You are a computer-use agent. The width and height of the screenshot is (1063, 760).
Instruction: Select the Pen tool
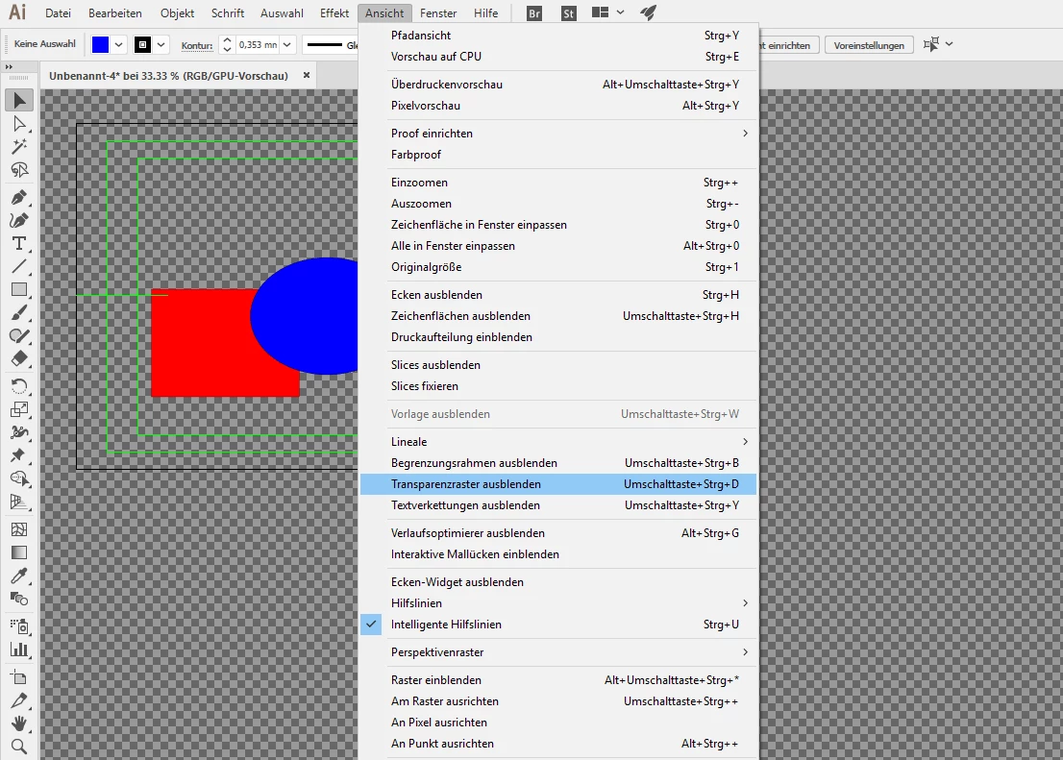click(19, 197)
